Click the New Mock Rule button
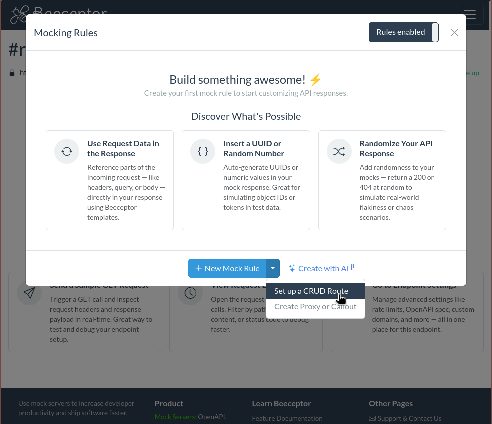Screen dimensions: 492x424 (x=227, y=268)
